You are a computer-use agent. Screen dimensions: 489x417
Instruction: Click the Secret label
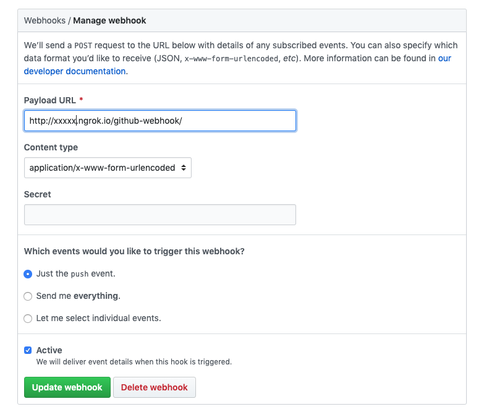click(38, 194)
